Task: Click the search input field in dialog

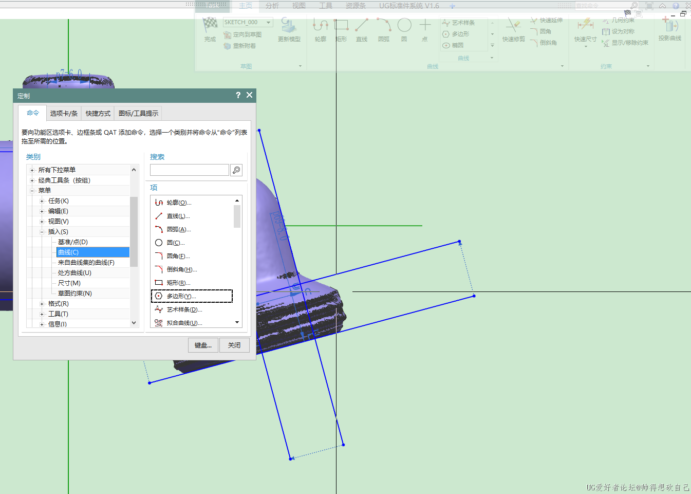Action: pyautogui.click(x=190, y=170)
